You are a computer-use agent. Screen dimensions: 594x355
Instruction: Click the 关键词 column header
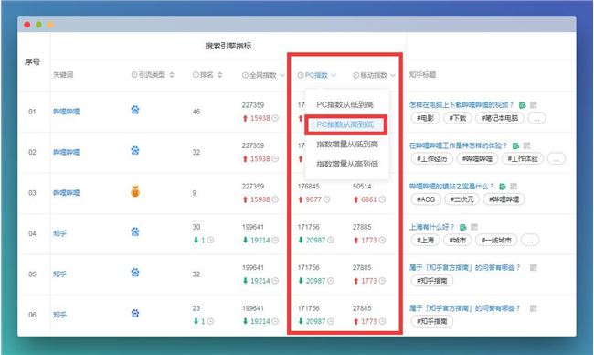click(63, 75)
